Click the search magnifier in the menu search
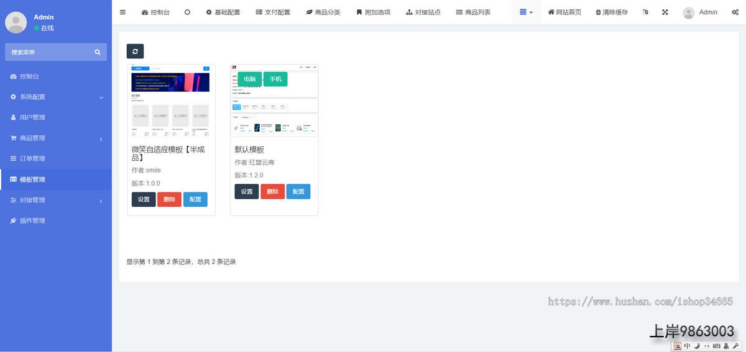 98,52
